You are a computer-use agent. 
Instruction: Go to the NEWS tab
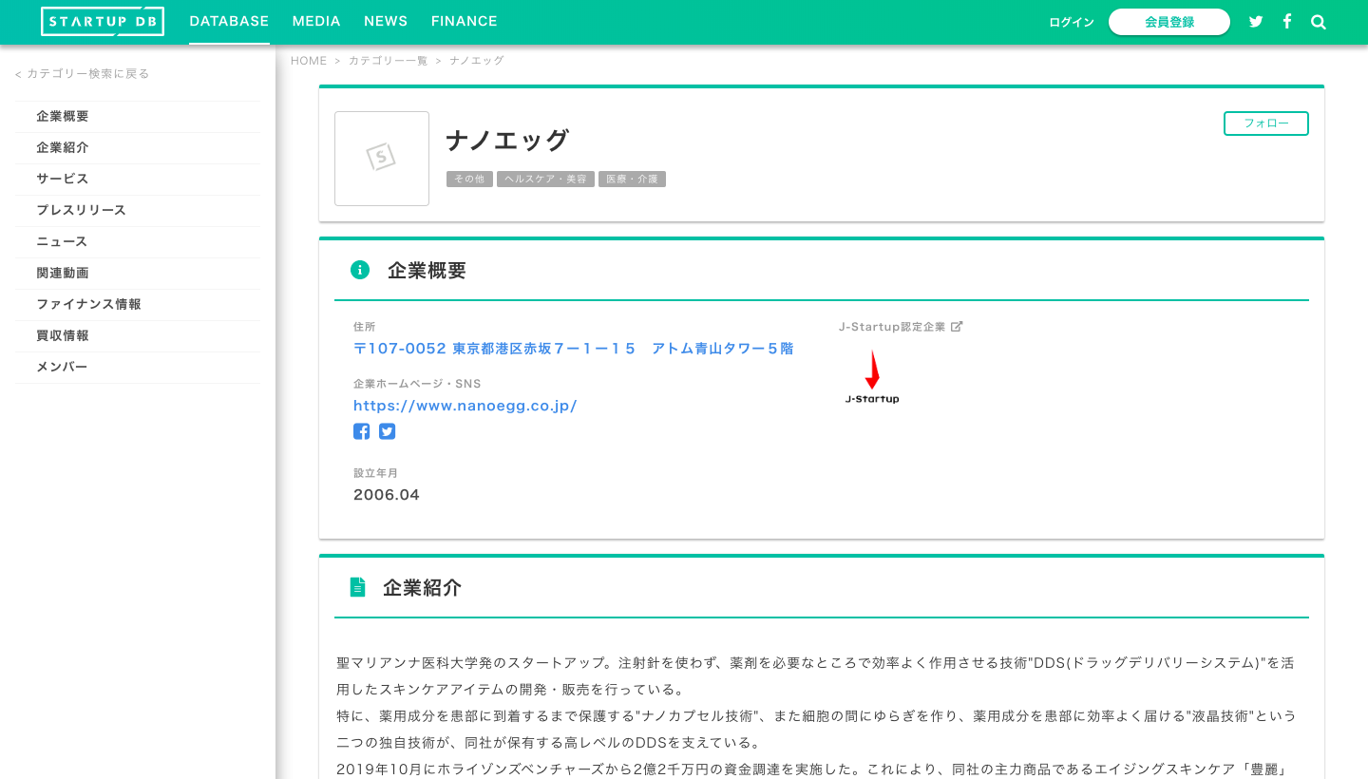tap(386, 21)
